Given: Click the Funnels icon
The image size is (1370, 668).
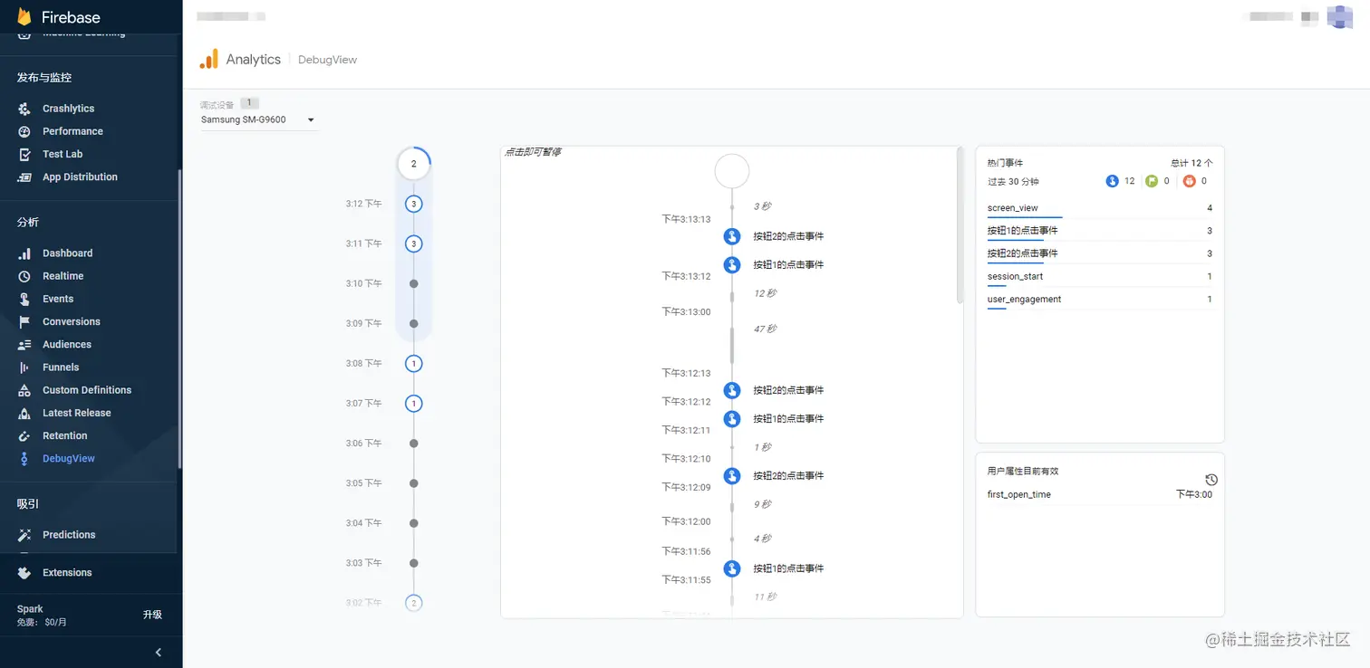Looking at the screenshot, I should pos(24,367).
